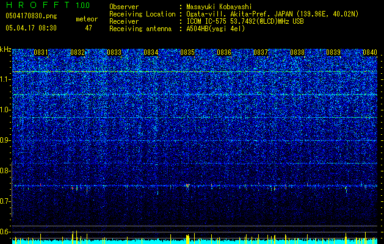This screenshot has width=384, height=244.
Task: Click the meteor label
Action: coord(87,19)
